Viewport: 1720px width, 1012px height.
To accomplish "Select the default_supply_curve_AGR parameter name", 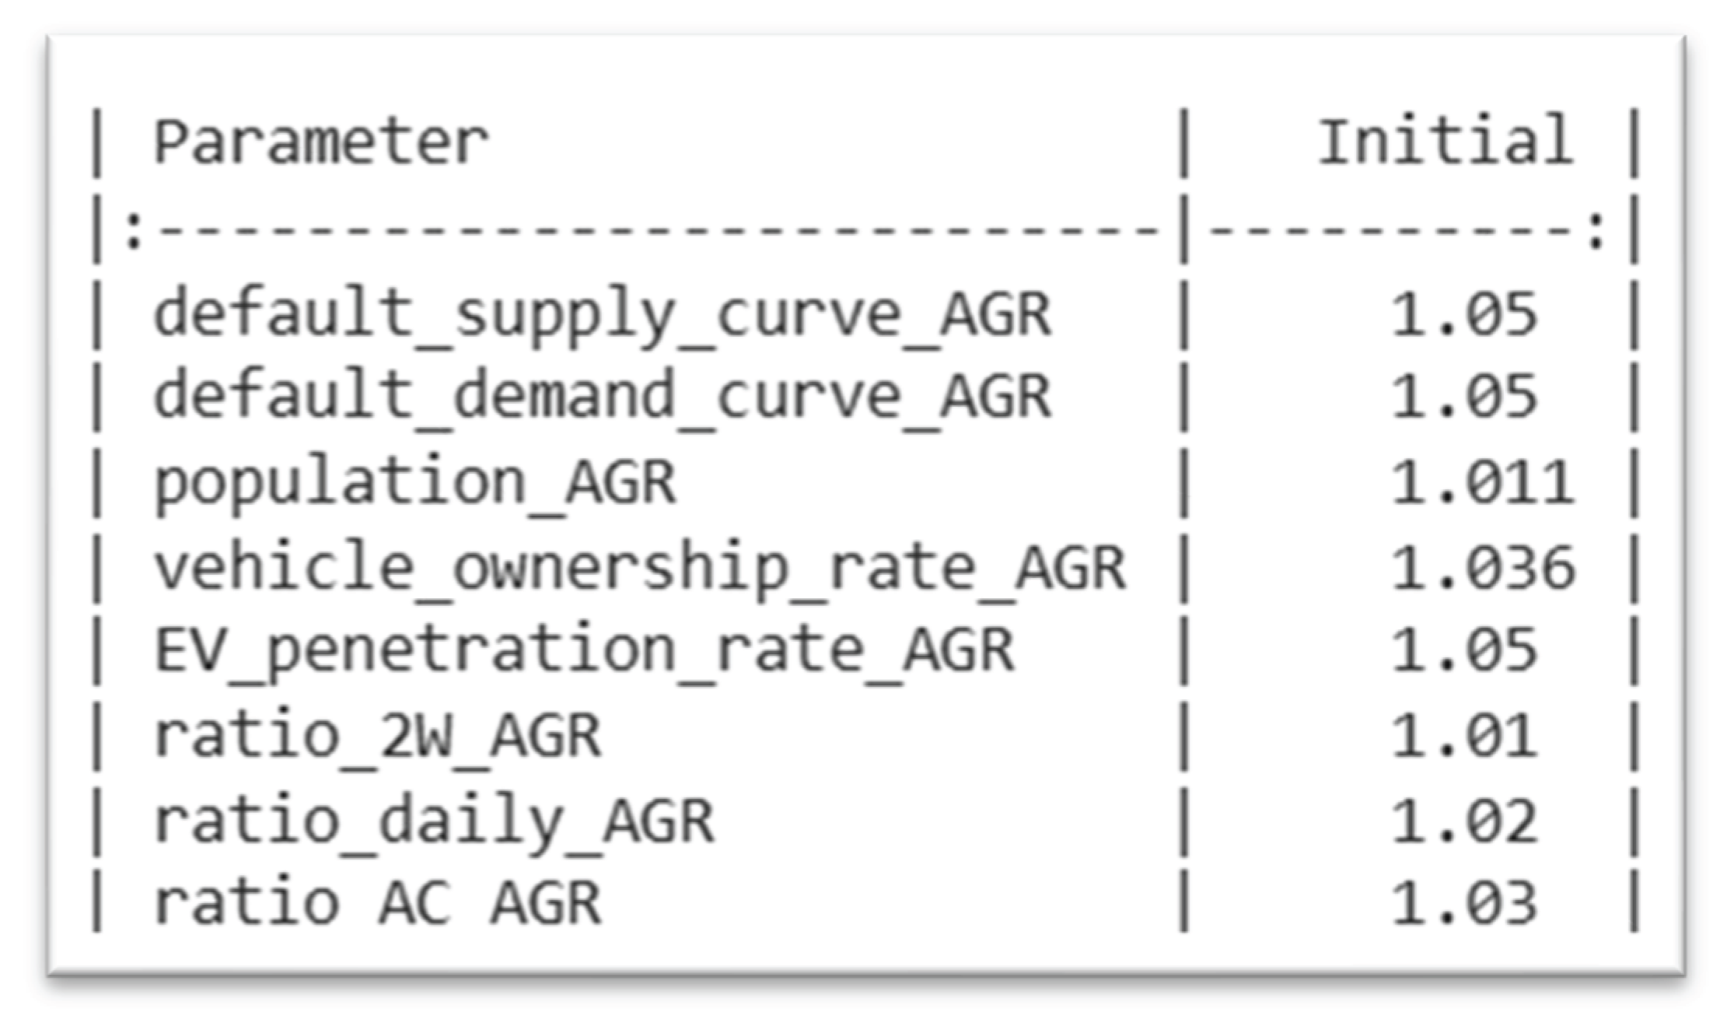I will [x=603, y=315].
